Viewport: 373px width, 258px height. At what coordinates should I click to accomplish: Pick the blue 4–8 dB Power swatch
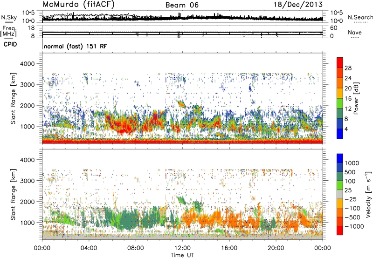340,123
